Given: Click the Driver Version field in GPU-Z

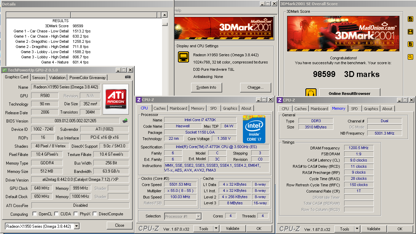Looking at the screenshot, I should (80, 180).
